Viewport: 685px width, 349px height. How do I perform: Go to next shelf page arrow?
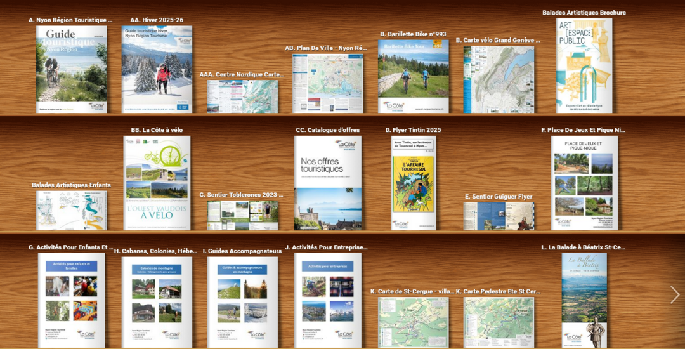[675, 295]
